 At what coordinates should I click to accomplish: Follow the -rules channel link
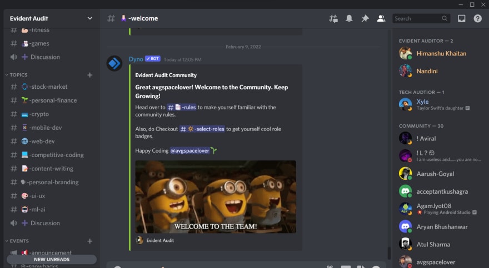pos(182,108)
